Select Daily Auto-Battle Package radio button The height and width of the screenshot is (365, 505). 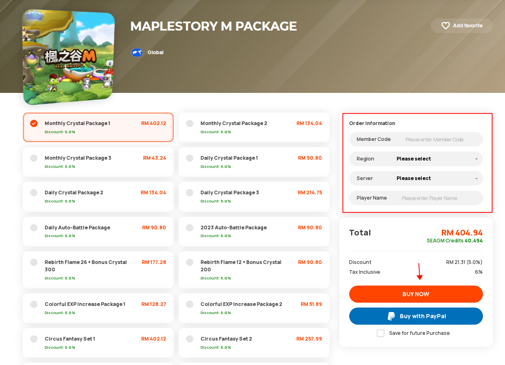tap(34, 228)
